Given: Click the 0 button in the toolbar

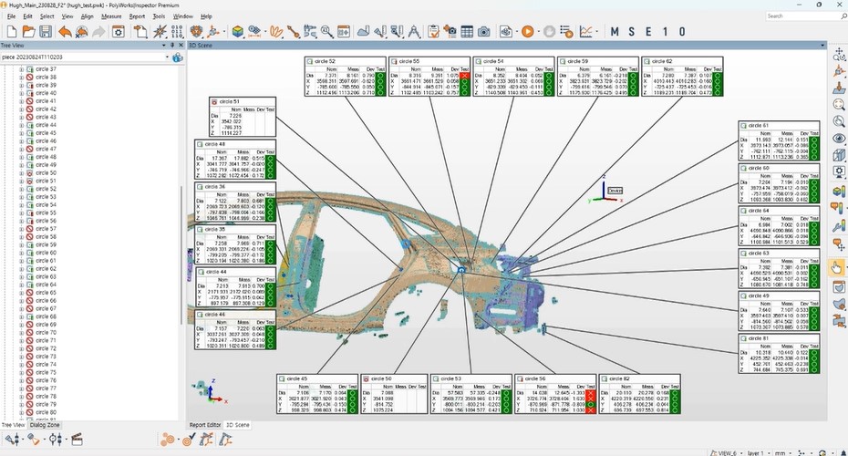Looking at the screenshot, I should [682, 32].
